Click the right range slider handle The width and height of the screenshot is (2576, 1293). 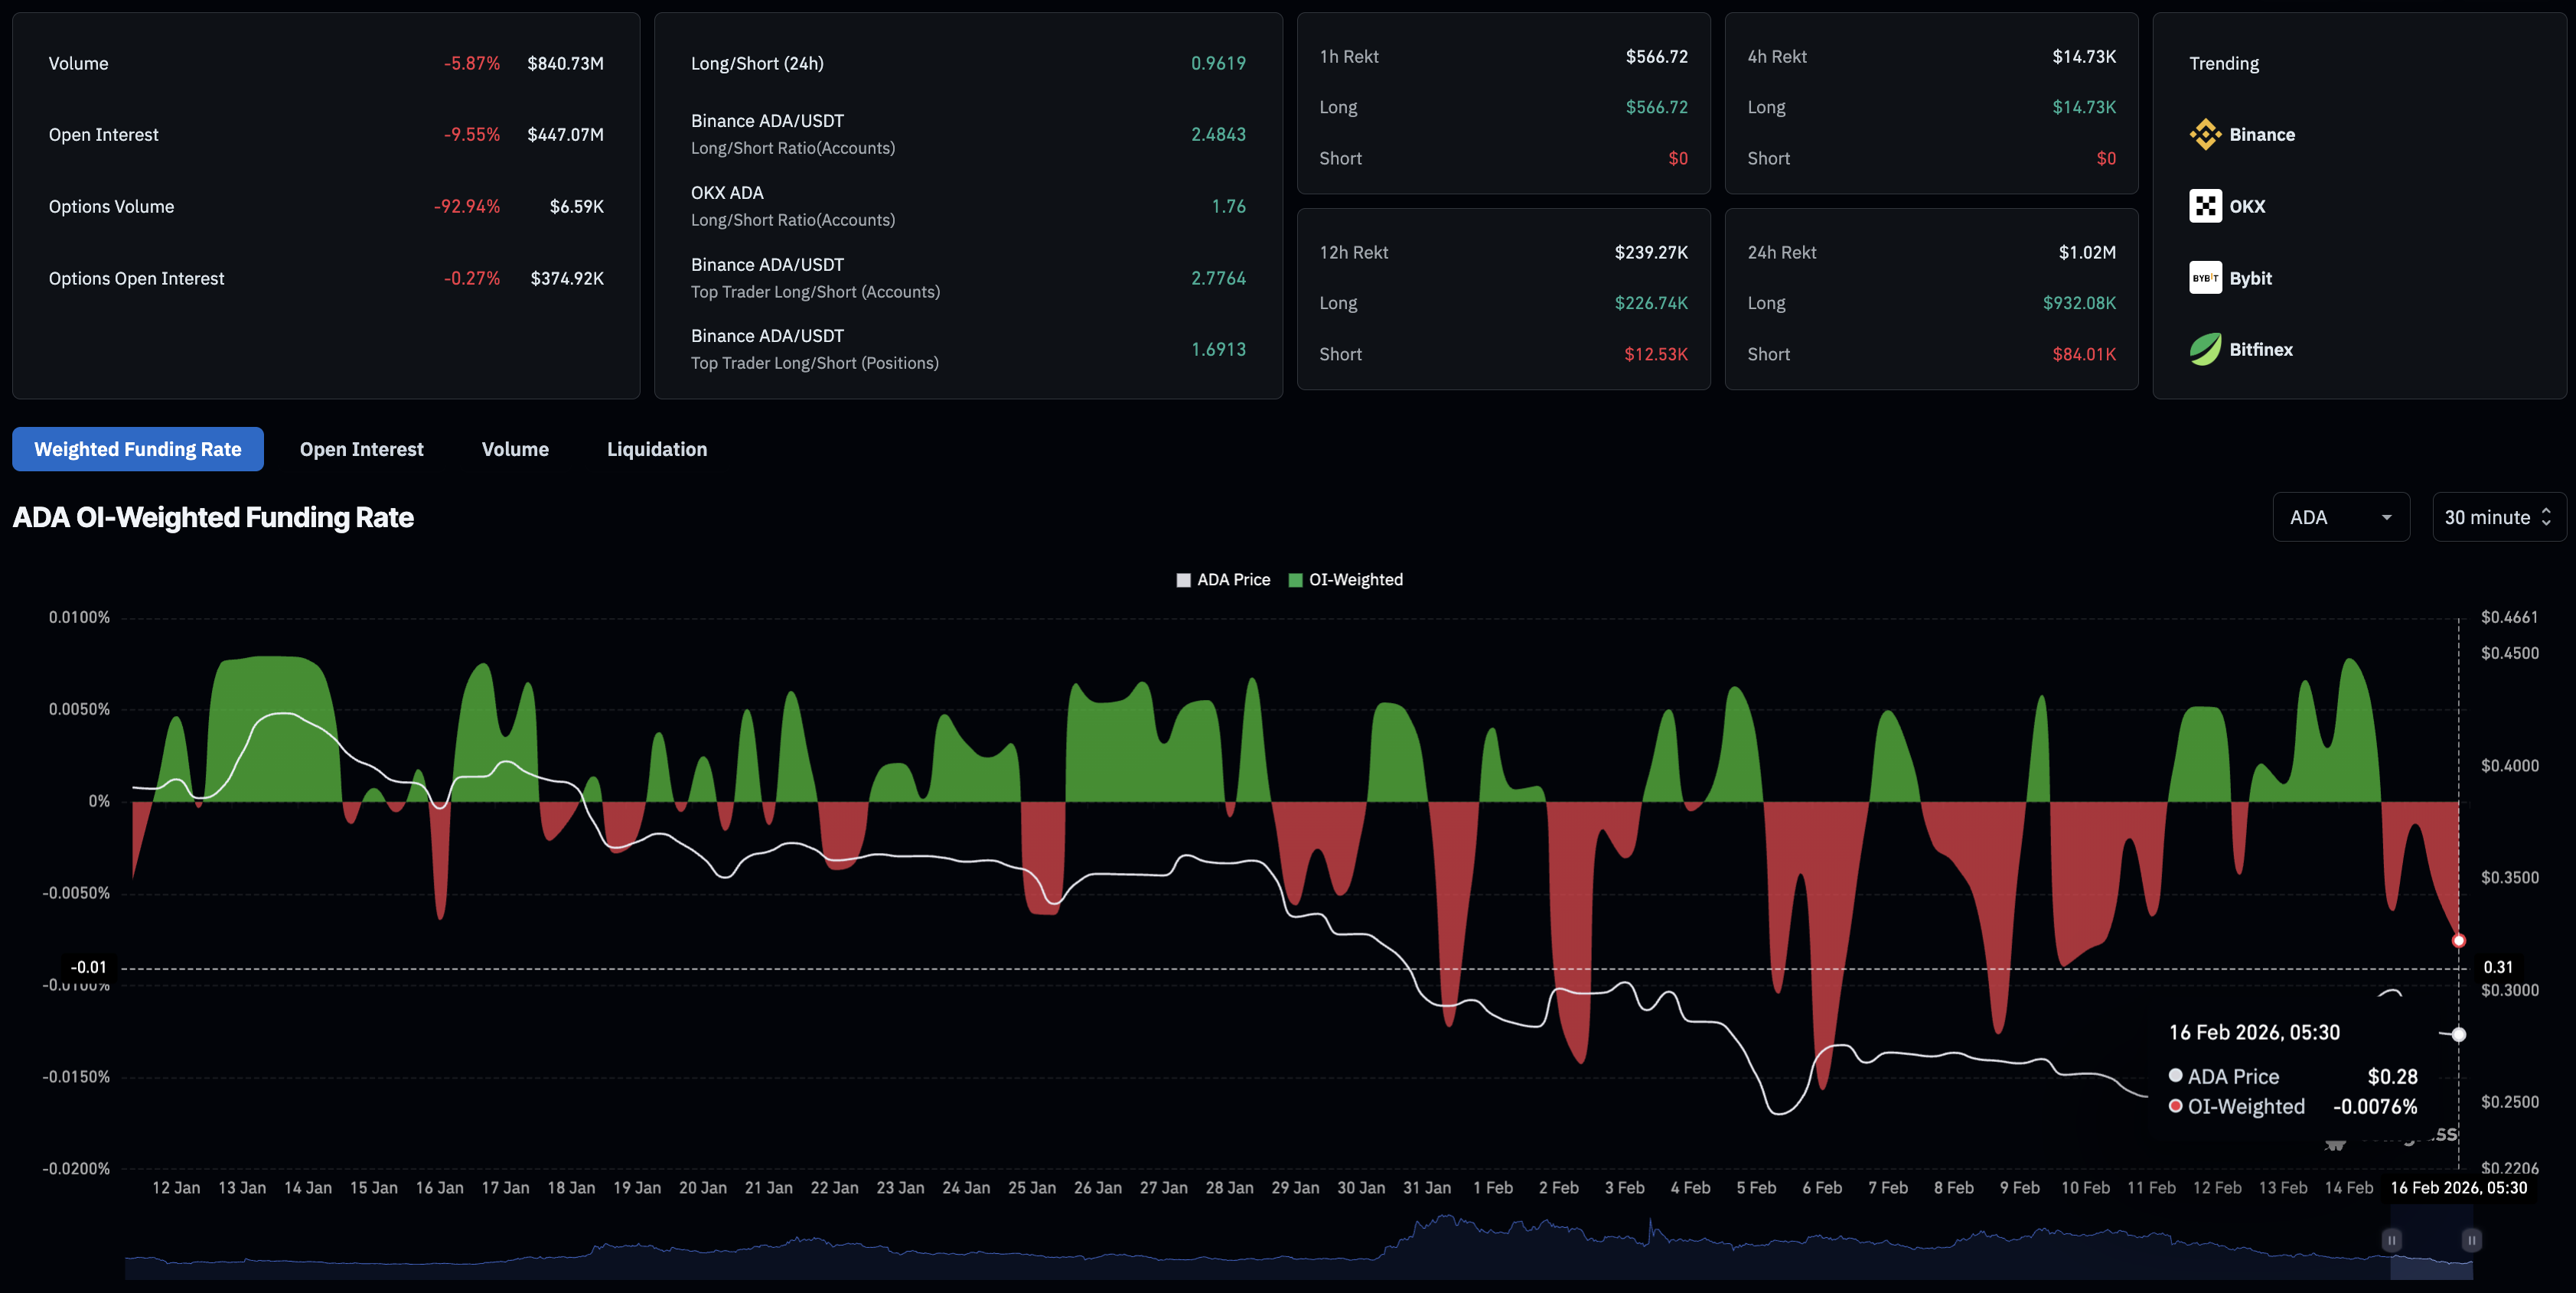(2471, 1240)
